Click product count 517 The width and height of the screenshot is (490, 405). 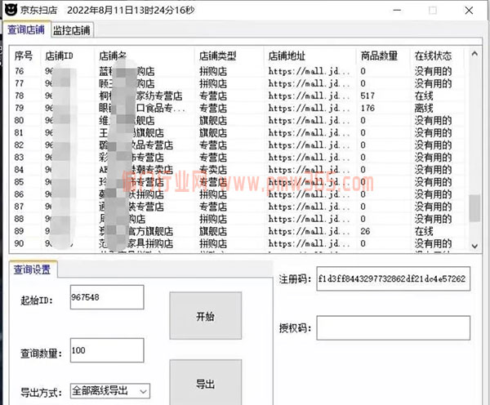click(x=367, y=96)
